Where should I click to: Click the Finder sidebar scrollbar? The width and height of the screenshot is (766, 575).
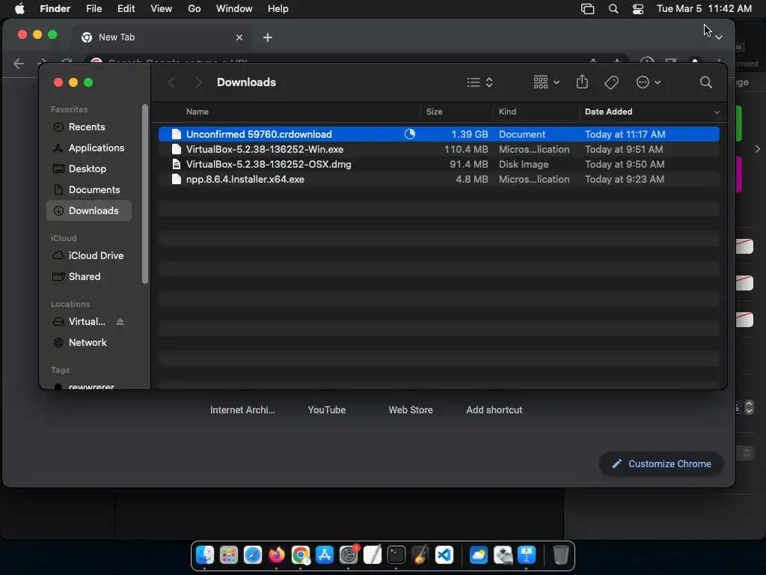144,194
